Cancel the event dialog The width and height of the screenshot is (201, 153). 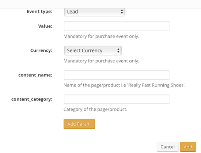pyautogui.click(x=167, y=147)
